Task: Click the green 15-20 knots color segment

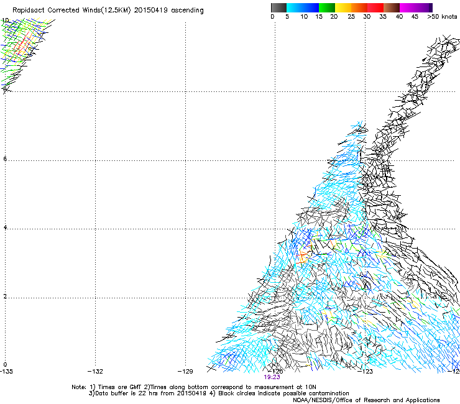Action: (327, 7)
